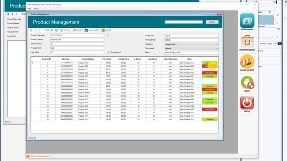This screenshot has height=161, width=287.
Task: Select the 'Product CCC' name cell
Action: click(89, 70)
